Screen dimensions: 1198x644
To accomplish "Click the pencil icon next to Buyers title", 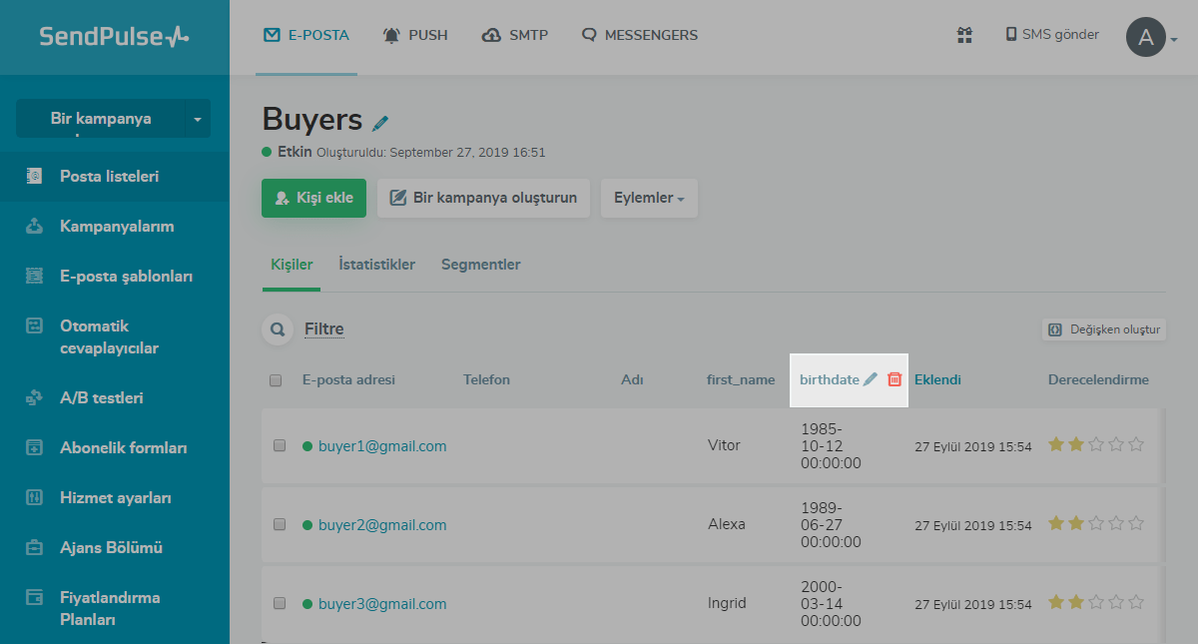I will tap(380, 123).
